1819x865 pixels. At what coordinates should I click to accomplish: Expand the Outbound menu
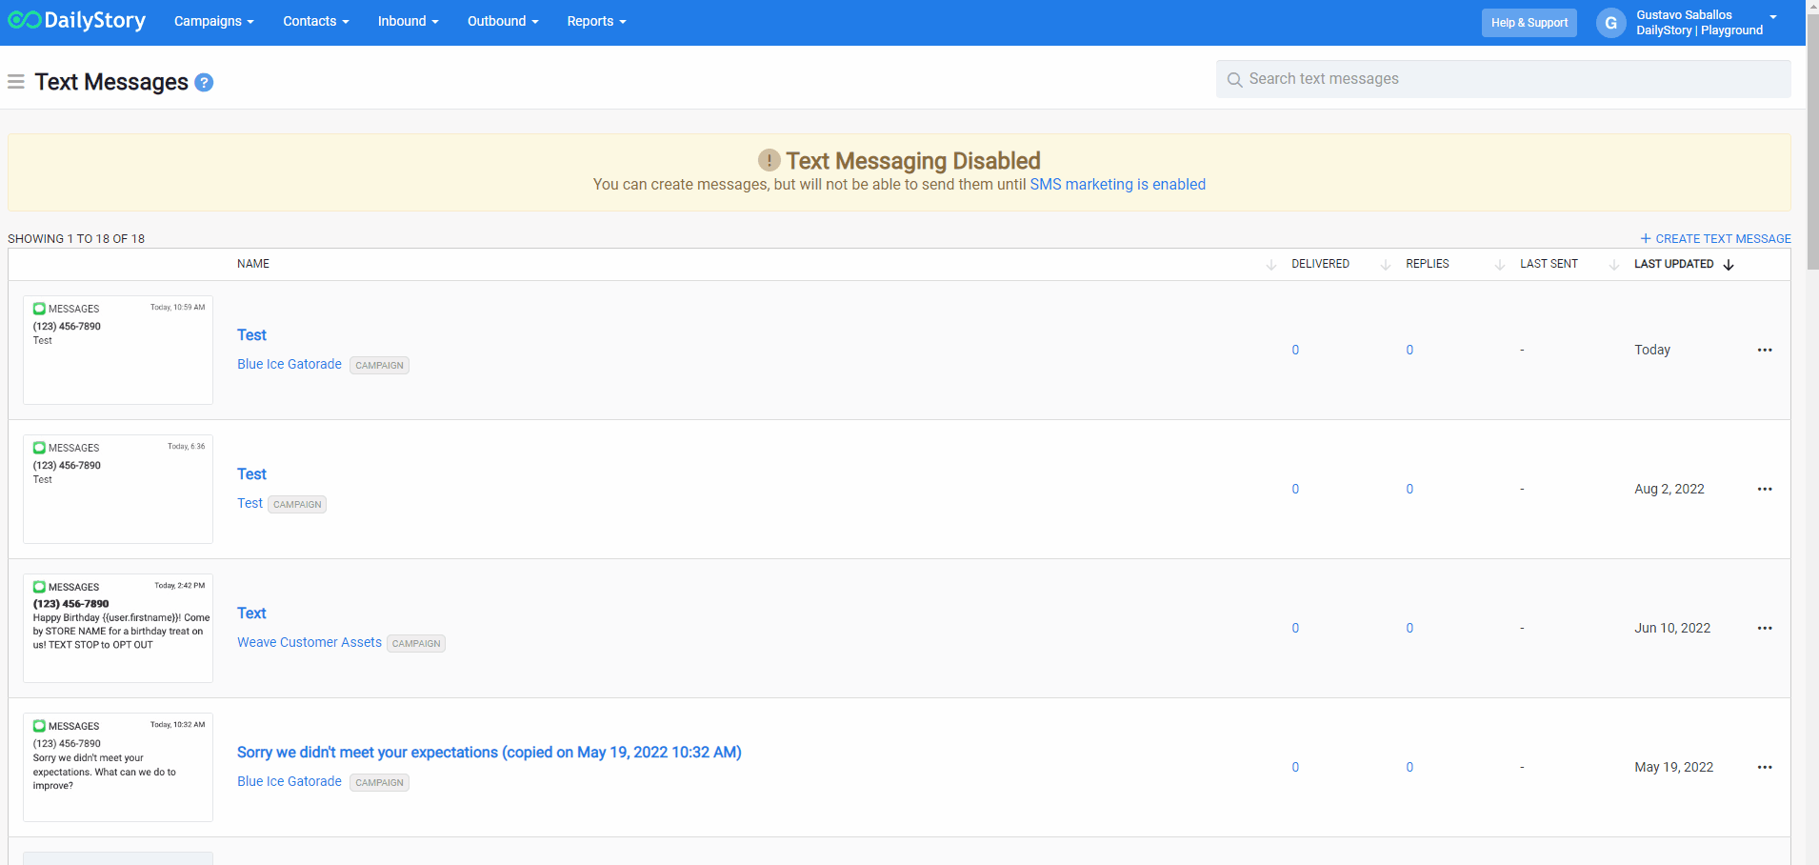(503, 21)
